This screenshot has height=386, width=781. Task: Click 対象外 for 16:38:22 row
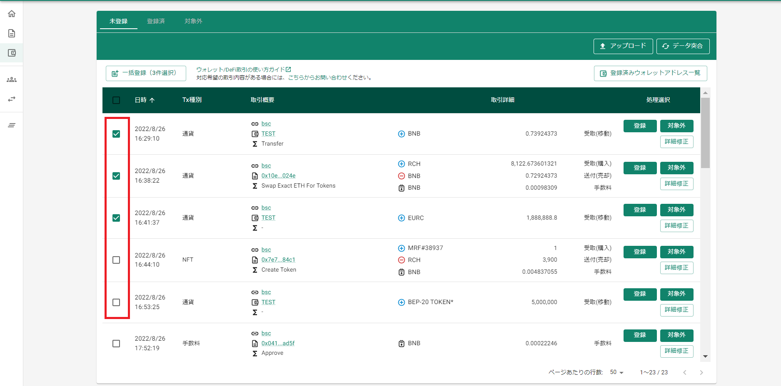677,168
